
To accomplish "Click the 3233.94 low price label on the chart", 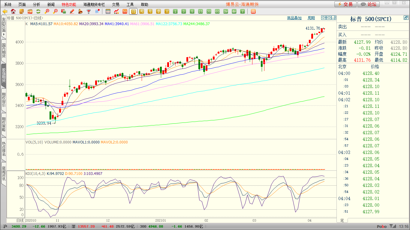I will pyautogui.click(x=44, y=123).
